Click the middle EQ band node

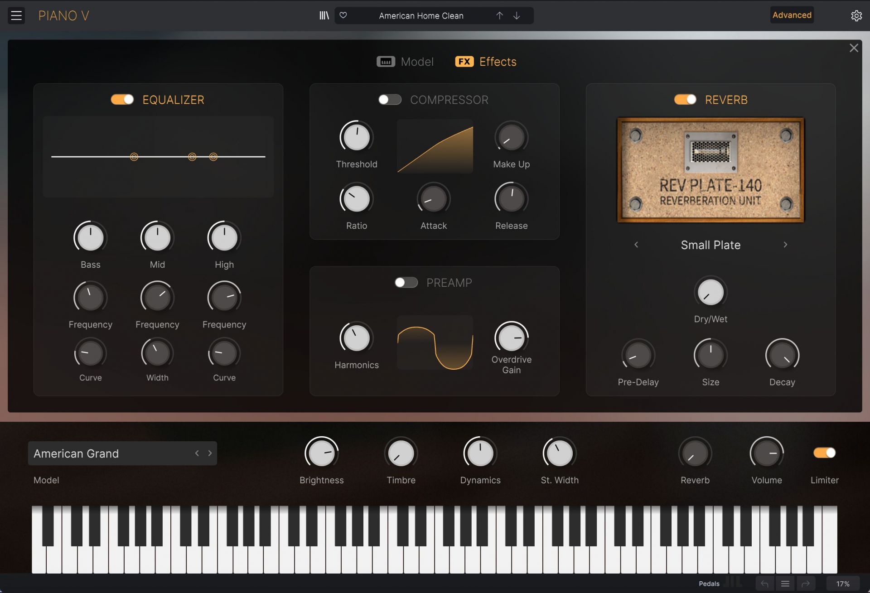[192, 157]
